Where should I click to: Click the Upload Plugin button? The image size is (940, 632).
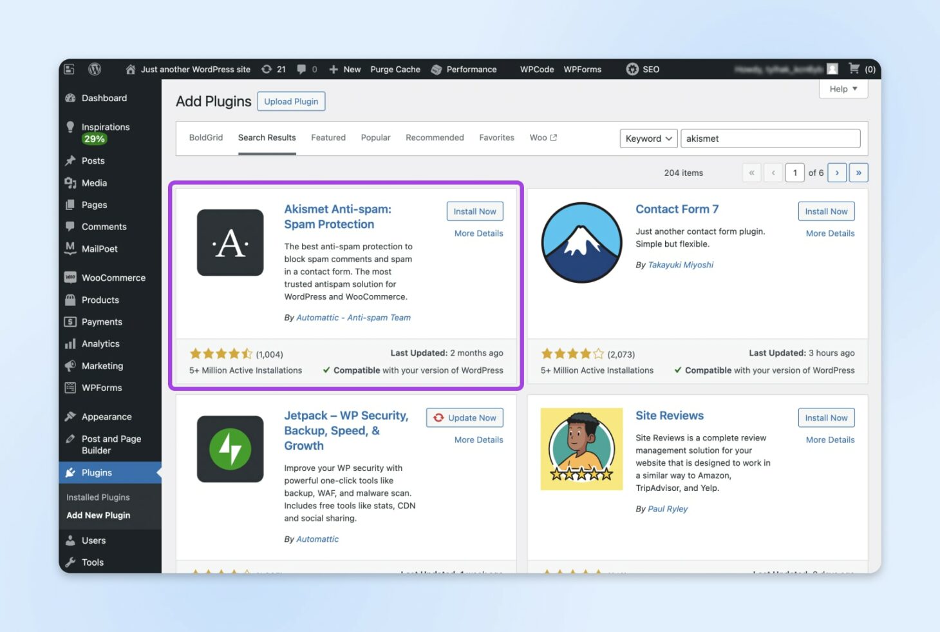(291, 101)
